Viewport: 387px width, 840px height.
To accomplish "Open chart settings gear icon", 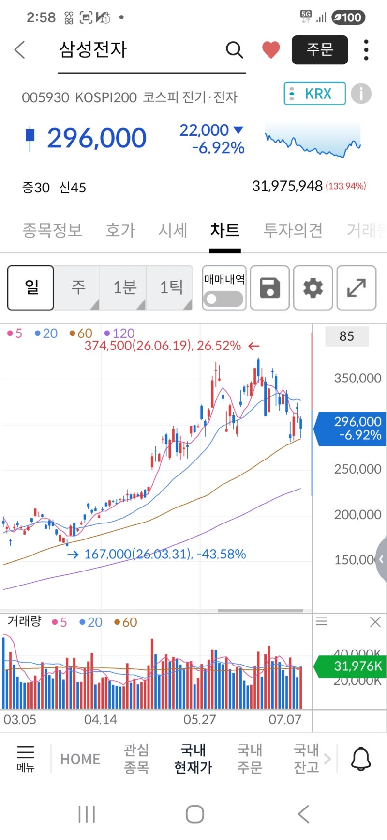I will 313,287.
